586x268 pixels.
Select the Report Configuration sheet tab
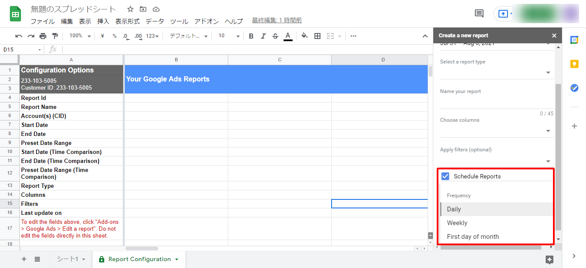click(x=139, y=259)
